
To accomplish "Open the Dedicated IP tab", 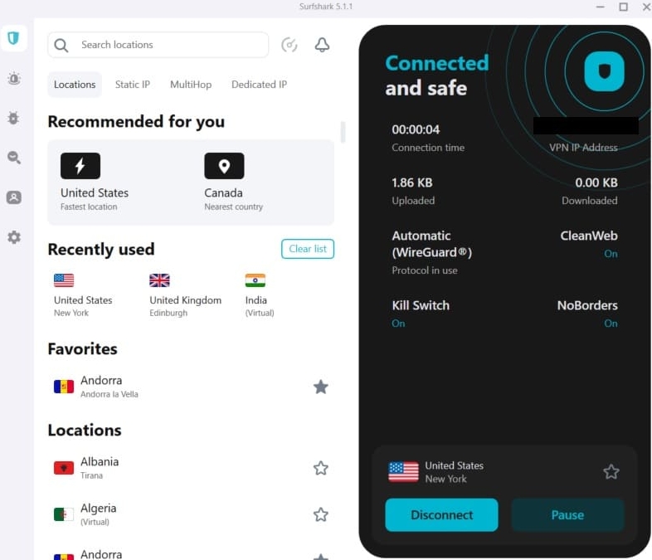I will (x=259, y=85).
